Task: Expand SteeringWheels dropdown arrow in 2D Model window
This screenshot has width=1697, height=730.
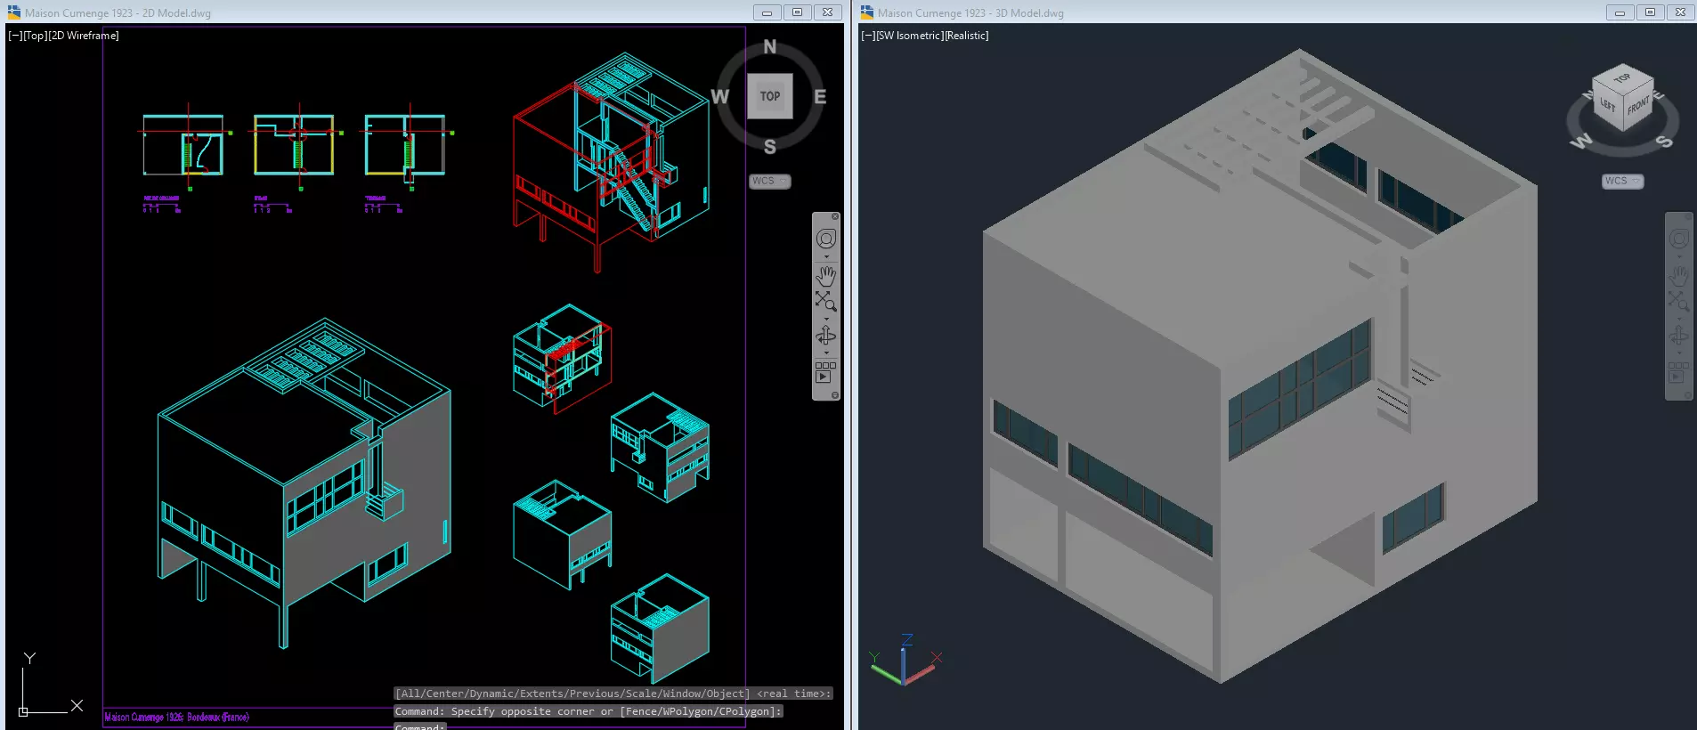Action: coord(826,257)
